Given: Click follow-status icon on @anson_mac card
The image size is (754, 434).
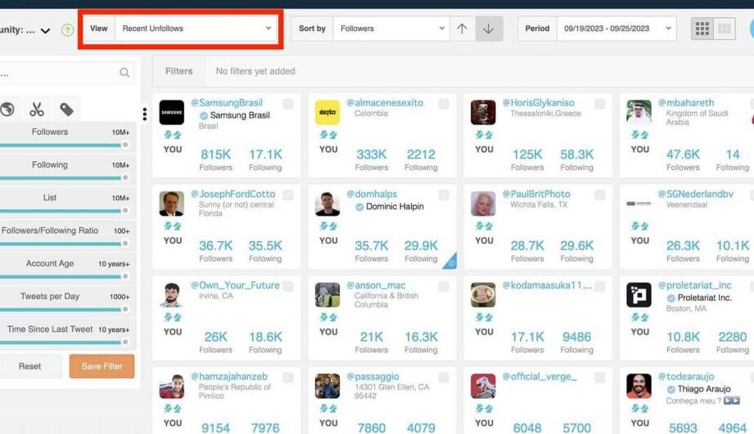Looking at the screenshot, I should [328, 317].
